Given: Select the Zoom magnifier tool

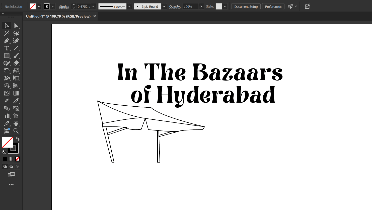Looking at the screenshot, I should 16,131.
